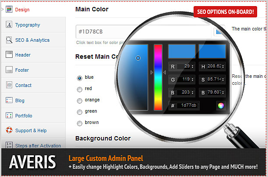Click the Design icon in sidebar

tap(9, 9)
